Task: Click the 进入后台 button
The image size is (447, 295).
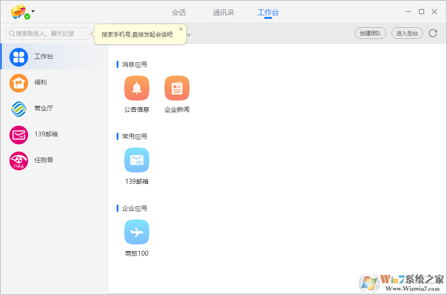Action: 407,33
